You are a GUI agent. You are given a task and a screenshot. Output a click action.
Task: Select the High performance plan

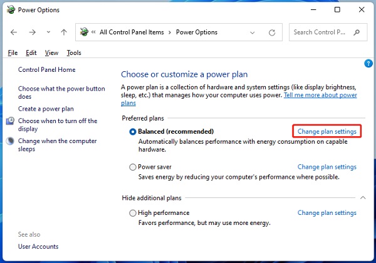click(132, 213)
